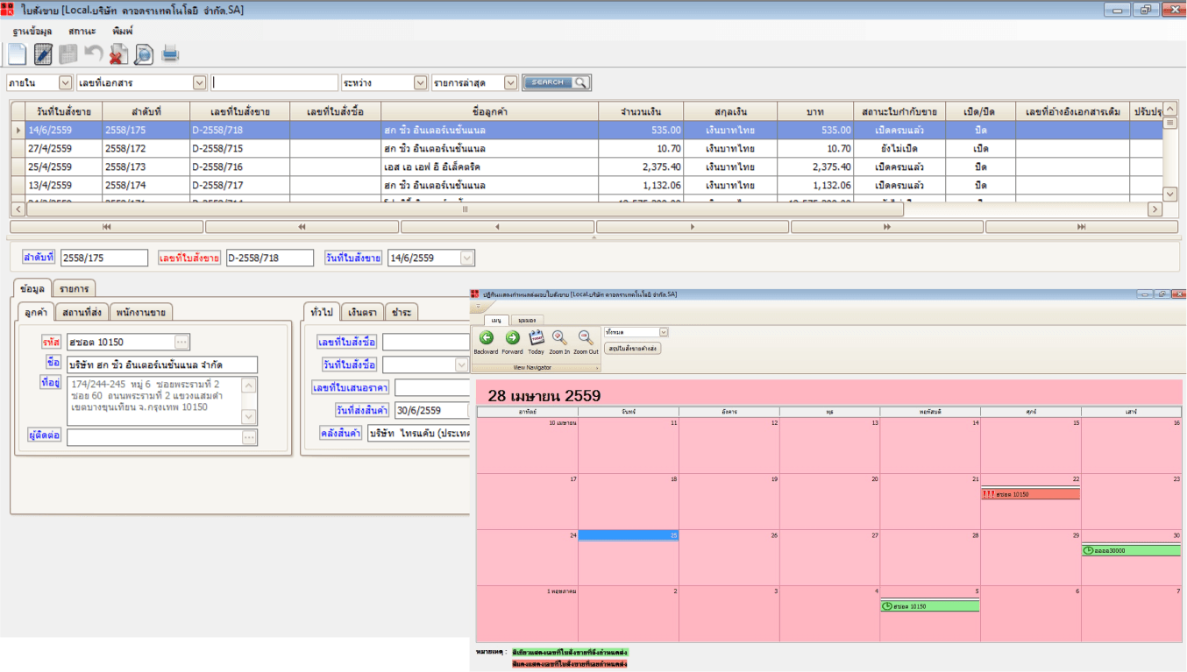Screen dimensions: 1187x672
Task: Select row with order D-2558/715
Action: 586,149
